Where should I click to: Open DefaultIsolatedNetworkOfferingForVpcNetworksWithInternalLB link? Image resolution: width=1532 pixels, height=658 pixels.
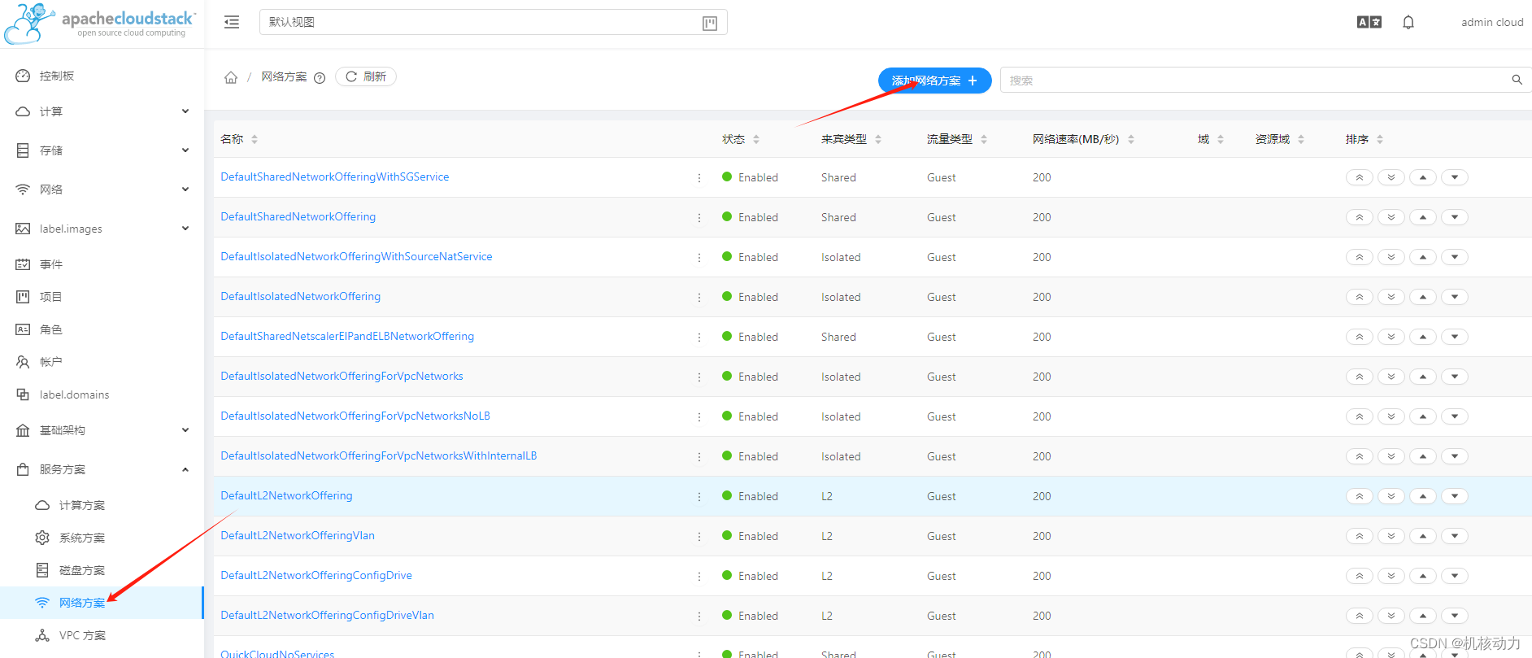378,455
